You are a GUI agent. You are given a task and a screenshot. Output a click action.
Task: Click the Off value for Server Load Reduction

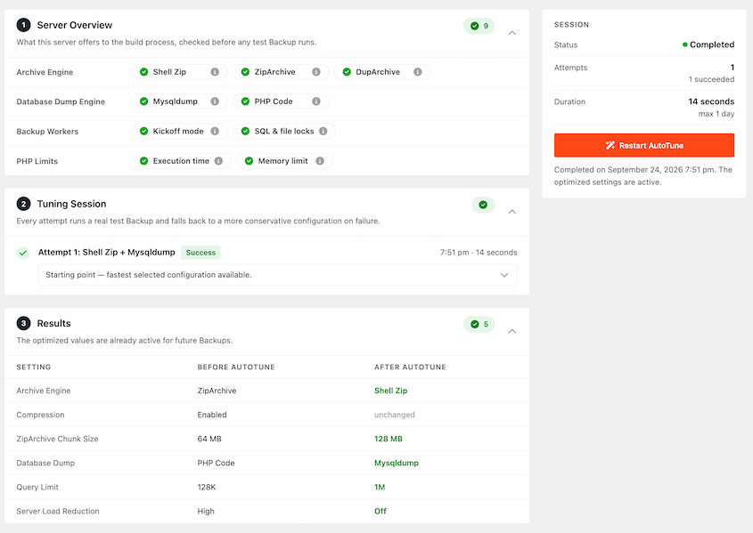point(381,511)
